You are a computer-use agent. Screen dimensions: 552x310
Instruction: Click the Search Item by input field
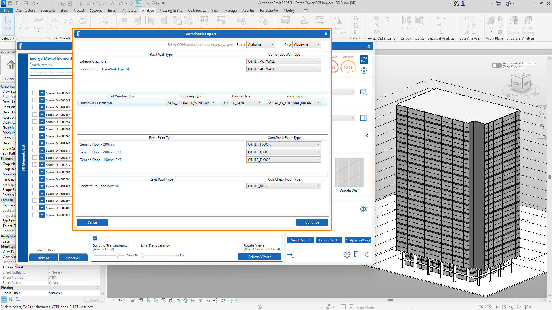pyautogui.click(x=51, y=72)
